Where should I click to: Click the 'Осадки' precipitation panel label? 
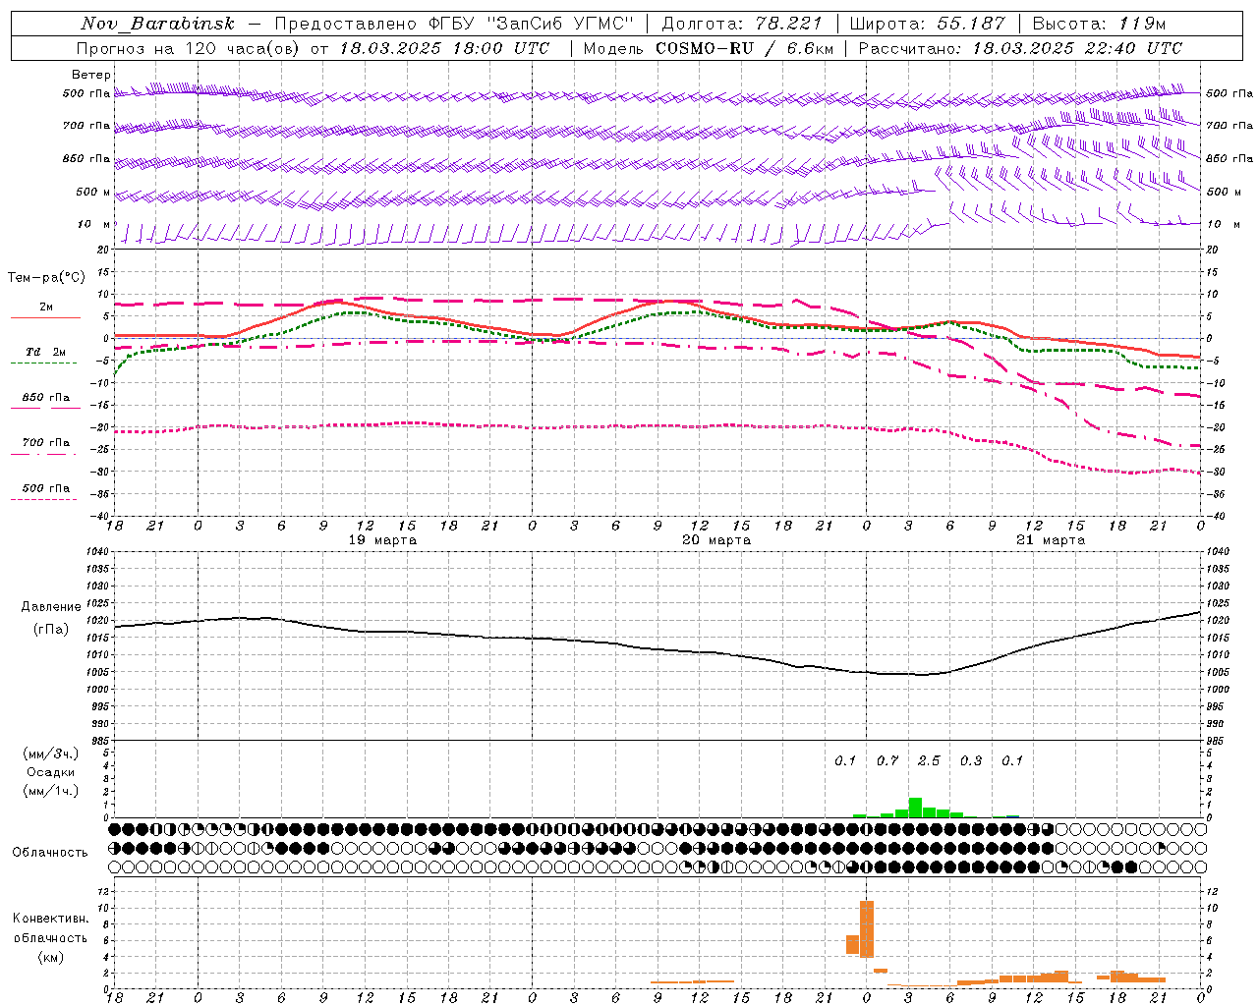51,772
